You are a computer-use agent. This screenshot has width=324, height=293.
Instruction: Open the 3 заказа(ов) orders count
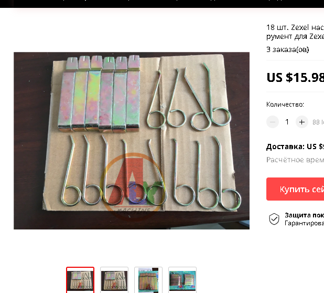tap(288, 49)
